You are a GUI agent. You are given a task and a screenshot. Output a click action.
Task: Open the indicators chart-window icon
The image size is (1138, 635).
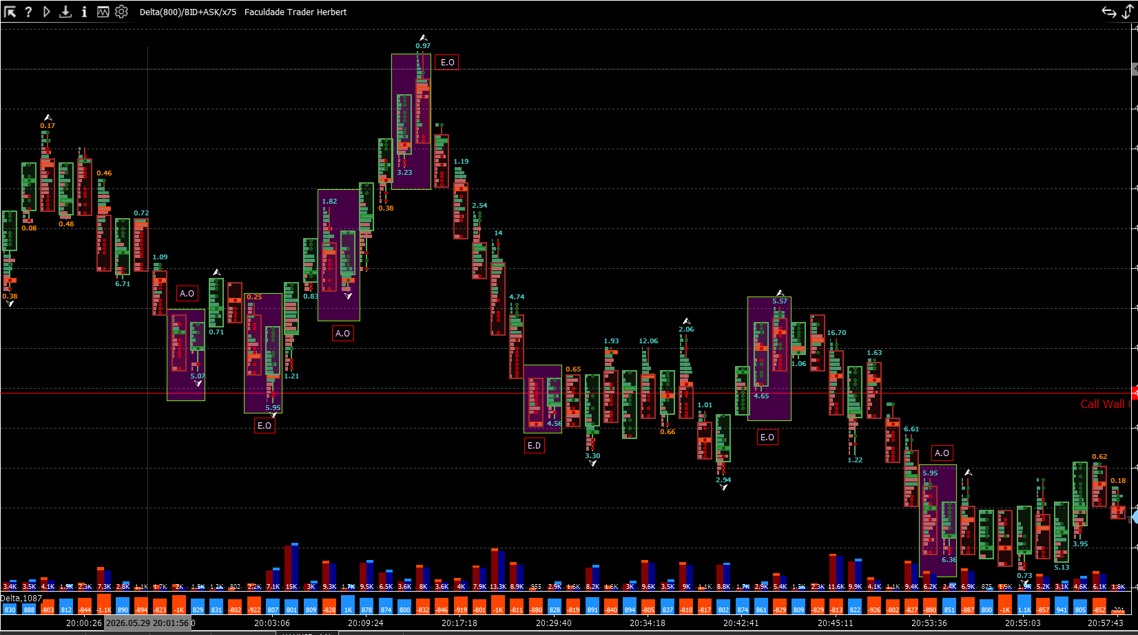point(103,12)
